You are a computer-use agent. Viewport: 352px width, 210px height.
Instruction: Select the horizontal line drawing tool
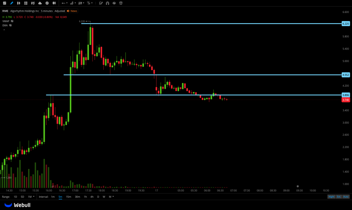(63, 3)
